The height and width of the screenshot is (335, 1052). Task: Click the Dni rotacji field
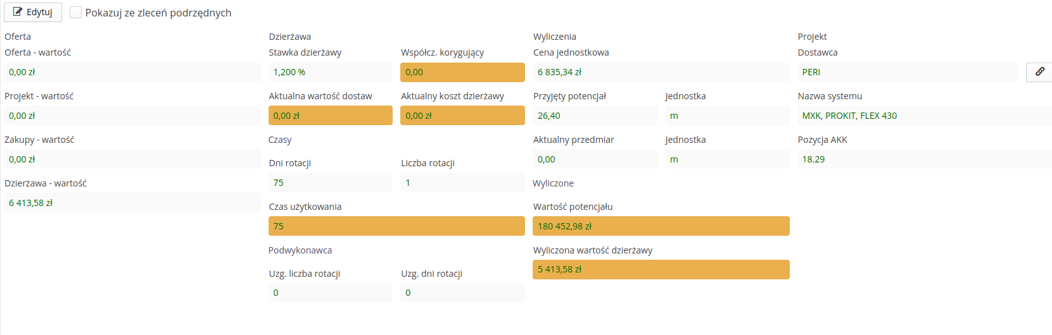[330, 183]
